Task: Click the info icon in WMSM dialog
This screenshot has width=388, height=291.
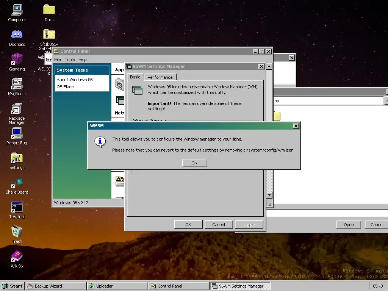Action: [100, 142]
